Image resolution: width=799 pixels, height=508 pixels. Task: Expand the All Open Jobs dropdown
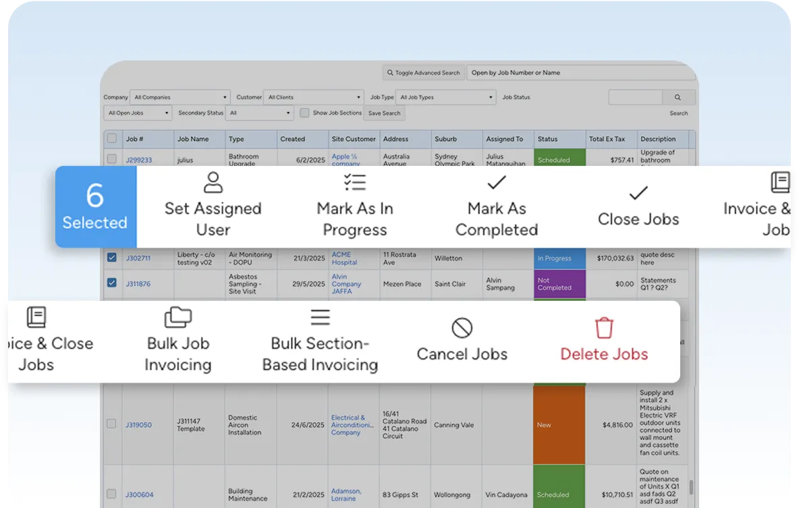(138, 113)
